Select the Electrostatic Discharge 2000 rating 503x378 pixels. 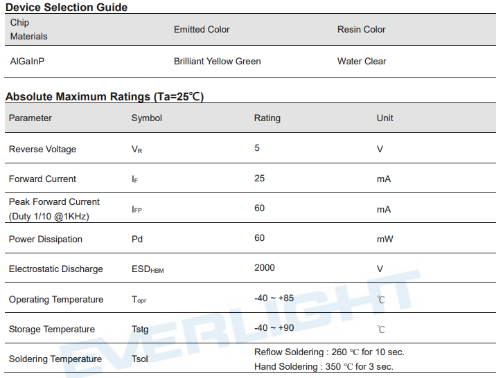tap(265, 267)
